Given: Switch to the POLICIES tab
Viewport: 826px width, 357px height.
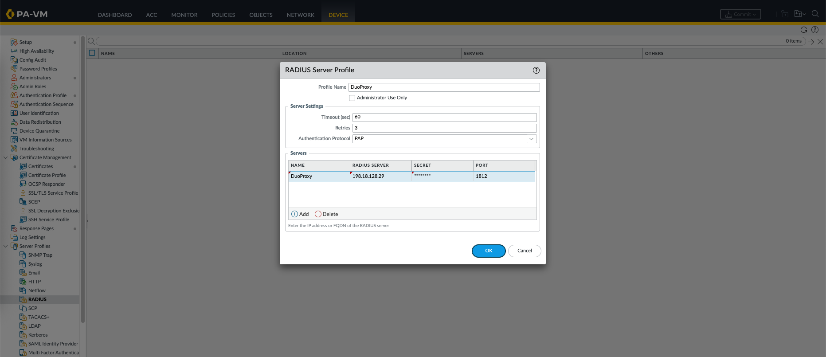Looking at the screenshot, I should (223, 15).
